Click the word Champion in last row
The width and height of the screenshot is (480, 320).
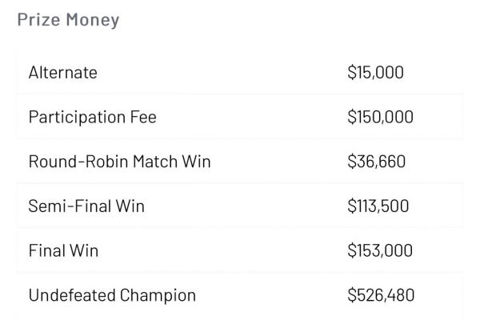click(x=158, y=296)
